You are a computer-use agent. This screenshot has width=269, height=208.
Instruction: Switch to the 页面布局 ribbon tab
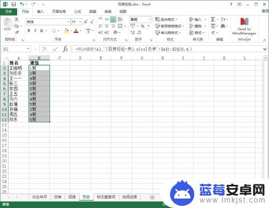coord(59,12)
